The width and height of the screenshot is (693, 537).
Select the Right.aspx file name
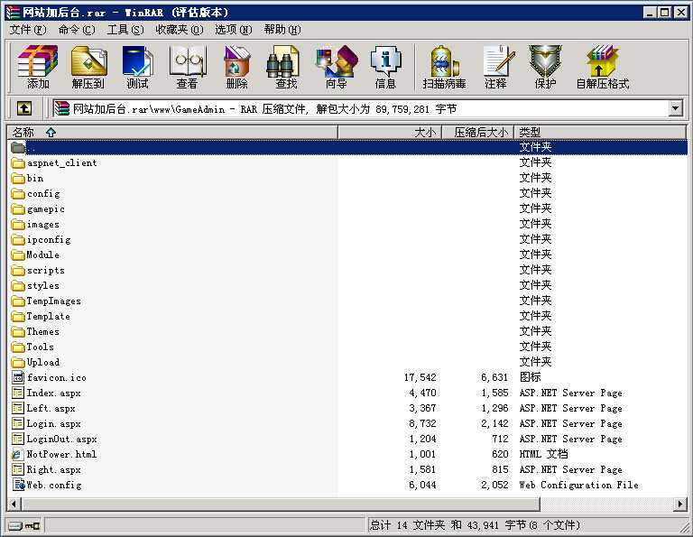tap(53, 470)
